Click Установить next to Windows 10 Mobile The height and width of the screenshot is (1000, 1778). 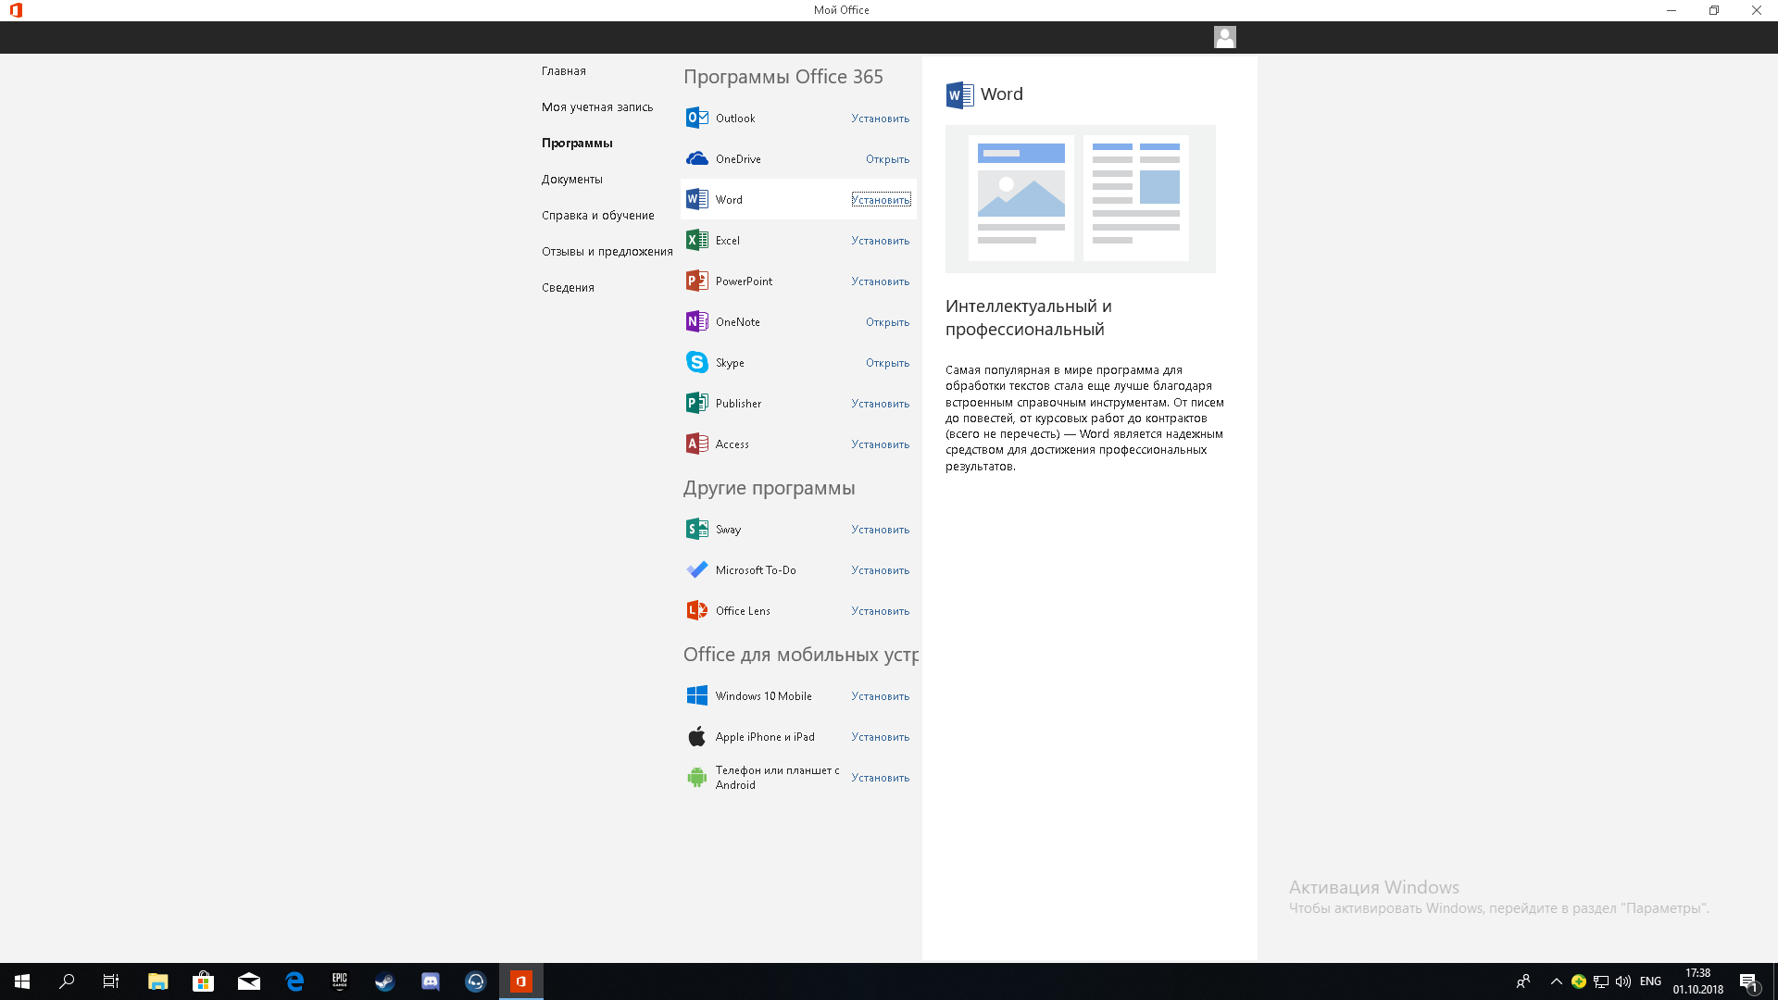881,696
